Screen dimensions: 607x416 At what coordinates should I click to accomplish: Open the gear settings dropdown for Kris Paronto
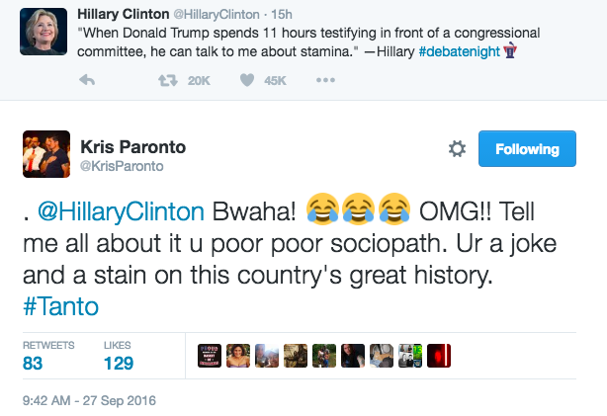(457, 149)
